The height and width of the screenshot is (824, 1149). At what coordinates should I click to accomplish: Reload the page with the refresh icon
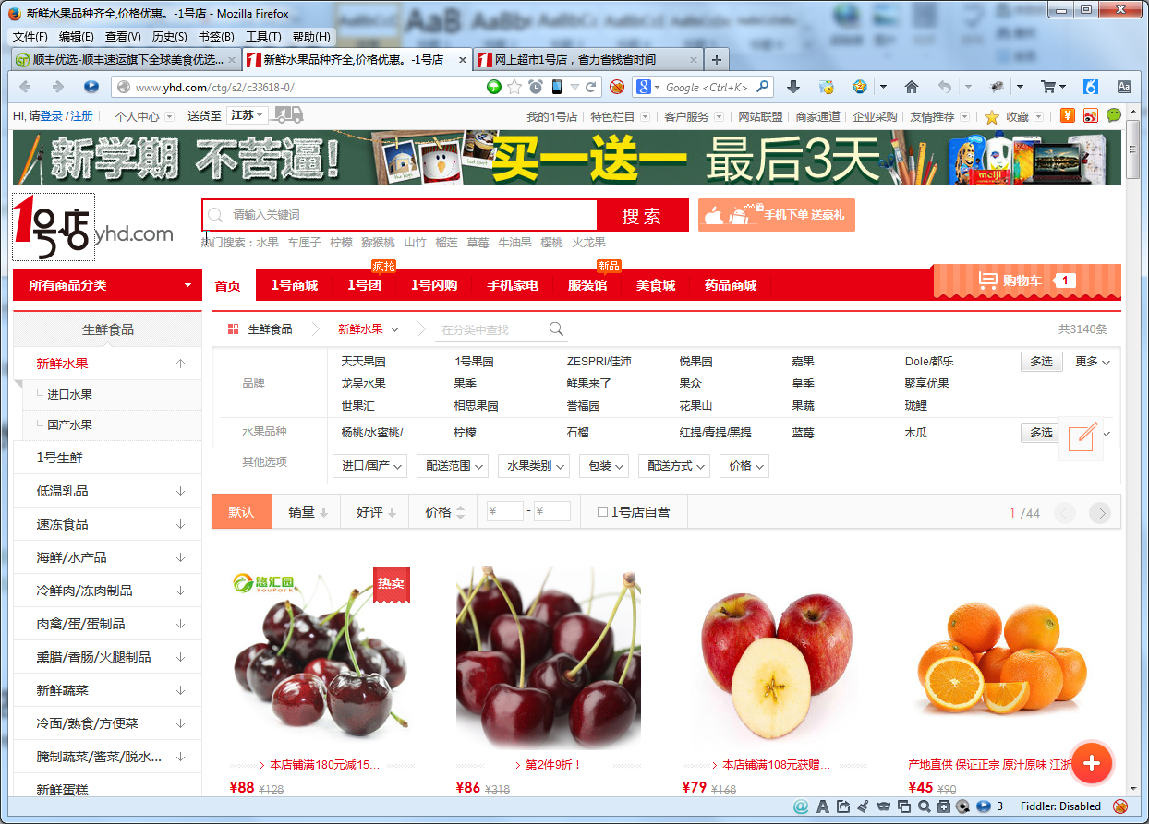pos(591,87)
